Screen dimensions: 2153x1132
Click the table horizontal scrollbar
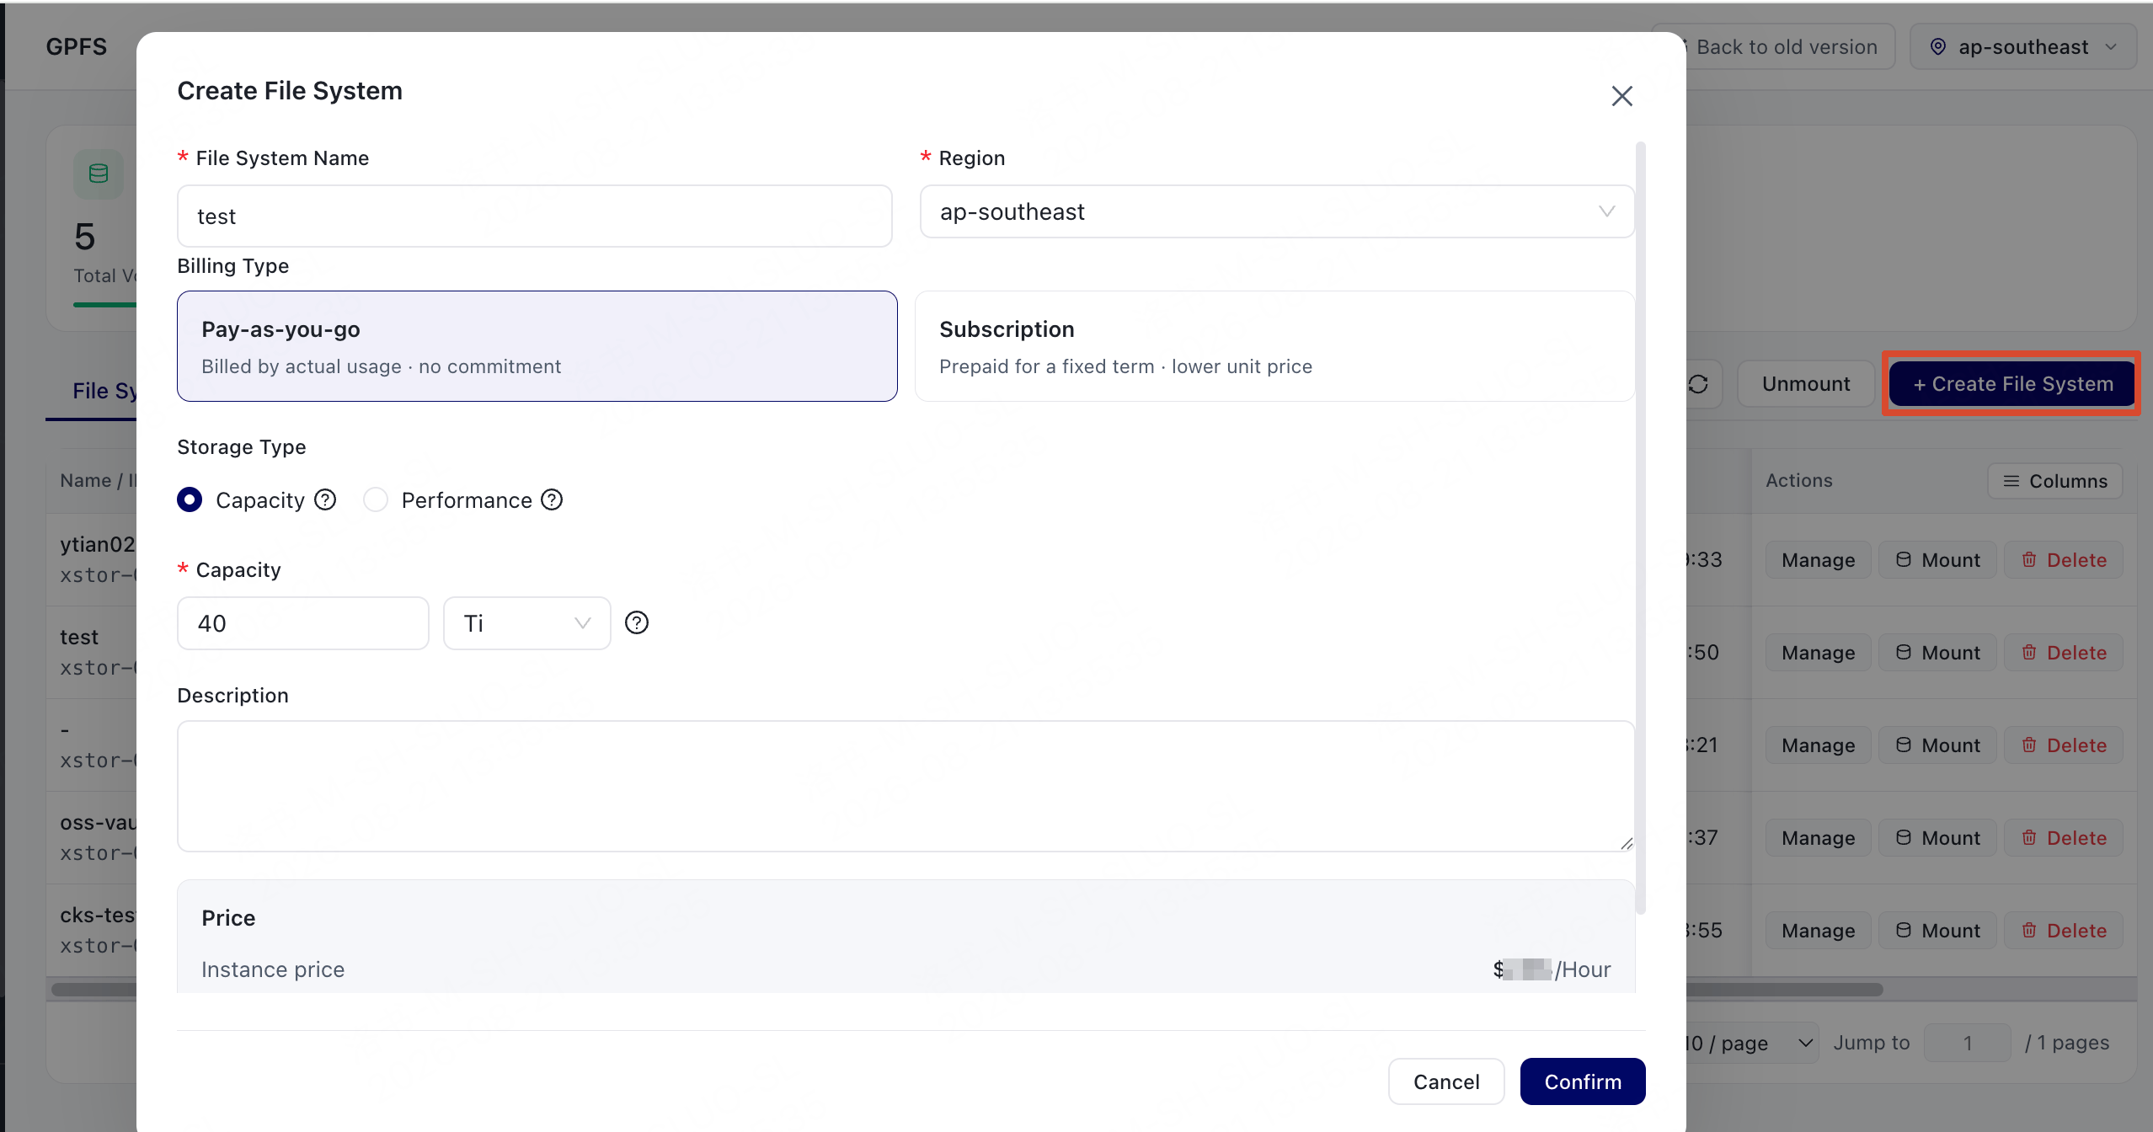point(1784,990)
